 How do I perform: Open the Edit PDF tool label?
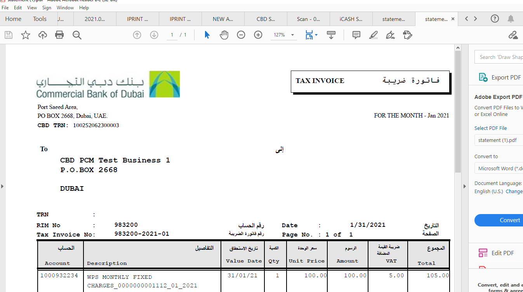[x=503, y=253]
